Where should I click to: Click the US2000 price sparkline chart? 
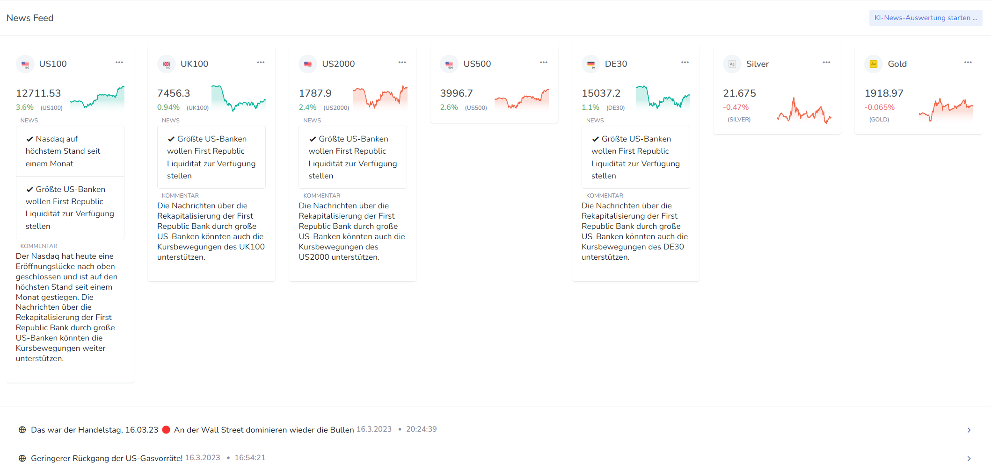click(380, 97)
